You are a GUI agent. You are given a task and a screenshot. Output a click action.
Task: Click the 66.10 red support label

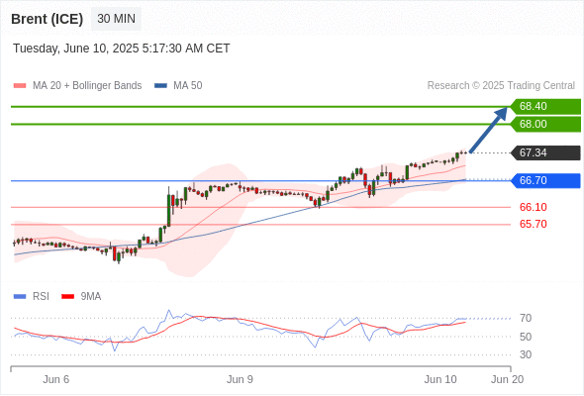tap(533, 207)
